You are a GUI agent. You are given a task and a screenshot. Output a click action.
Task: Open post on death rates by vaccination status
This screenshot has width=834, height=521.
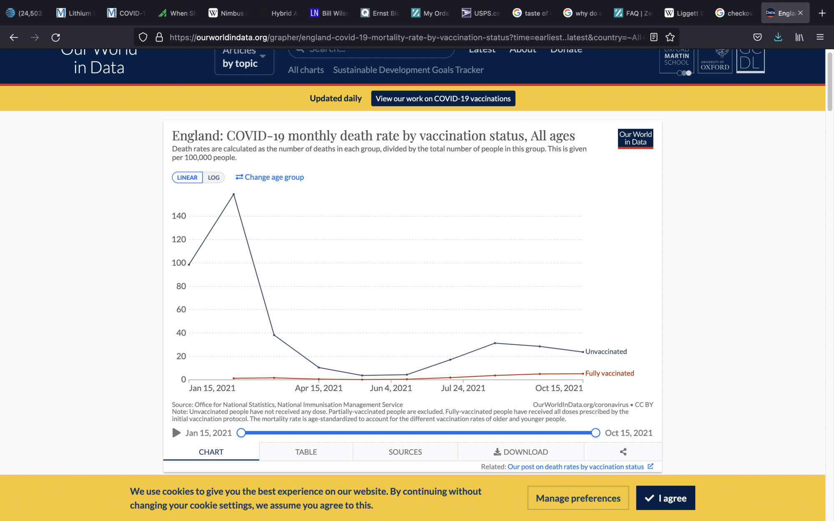[575, 467]
